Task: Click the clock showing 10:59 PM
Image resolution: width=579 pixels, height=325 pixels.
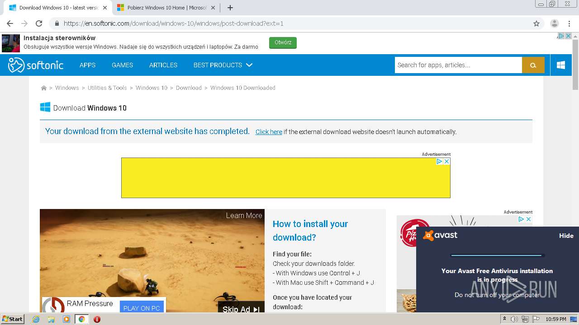Action: (x=556, y=319)
